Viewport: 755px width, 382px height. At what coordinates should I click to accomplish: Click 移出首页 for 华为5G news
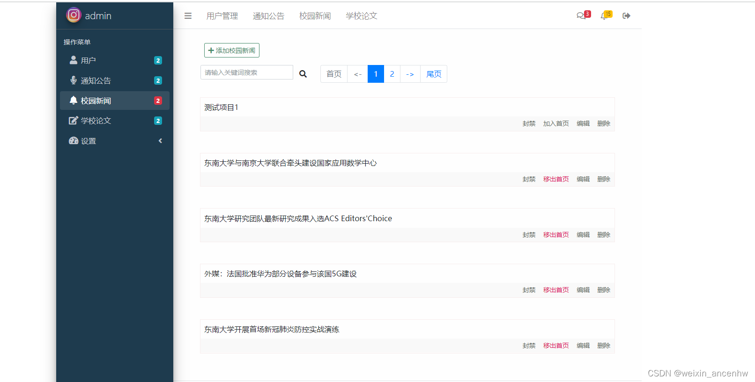tap(556, 290)
